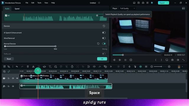Reset Denoise section with circular arrow
This screenshot has width=189, height=106.
[x=104, y=26]
